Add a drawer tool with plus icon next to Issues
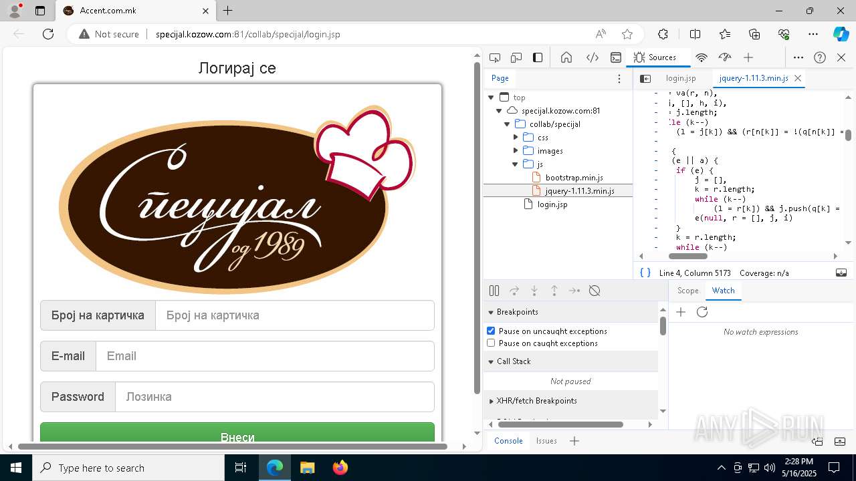856x481 pixels. click(x=574, y=441)
